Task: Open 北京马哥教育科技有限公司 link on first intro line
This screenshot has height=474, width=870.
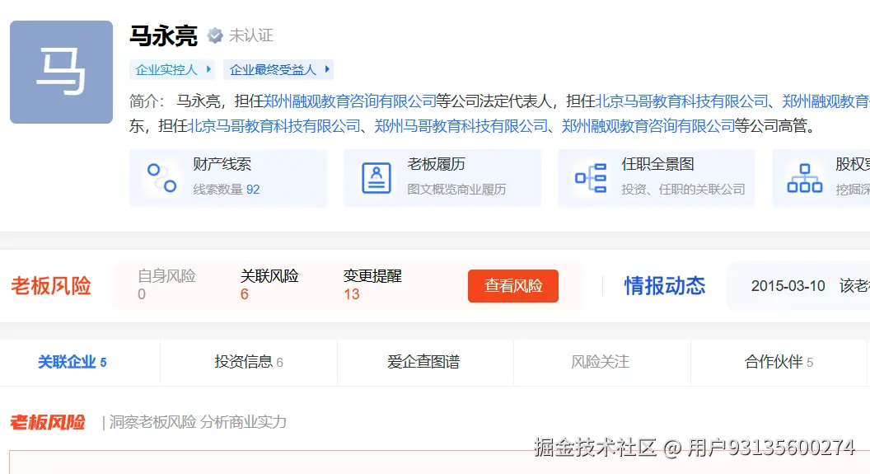Action: pos(681,101)
